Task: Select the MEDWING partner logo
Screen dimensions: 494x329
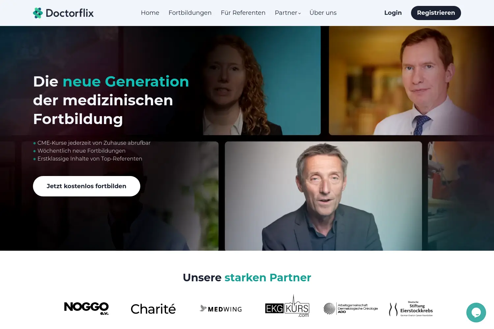Action: coord(221,309)
